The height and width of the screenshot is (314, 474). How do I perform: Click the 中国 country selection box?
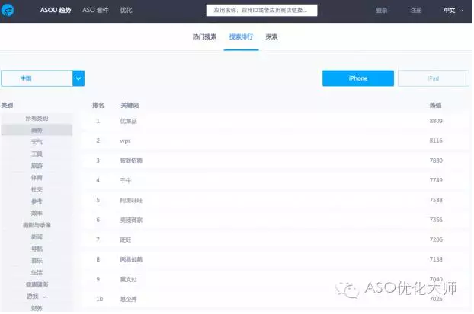click(37, 78)
